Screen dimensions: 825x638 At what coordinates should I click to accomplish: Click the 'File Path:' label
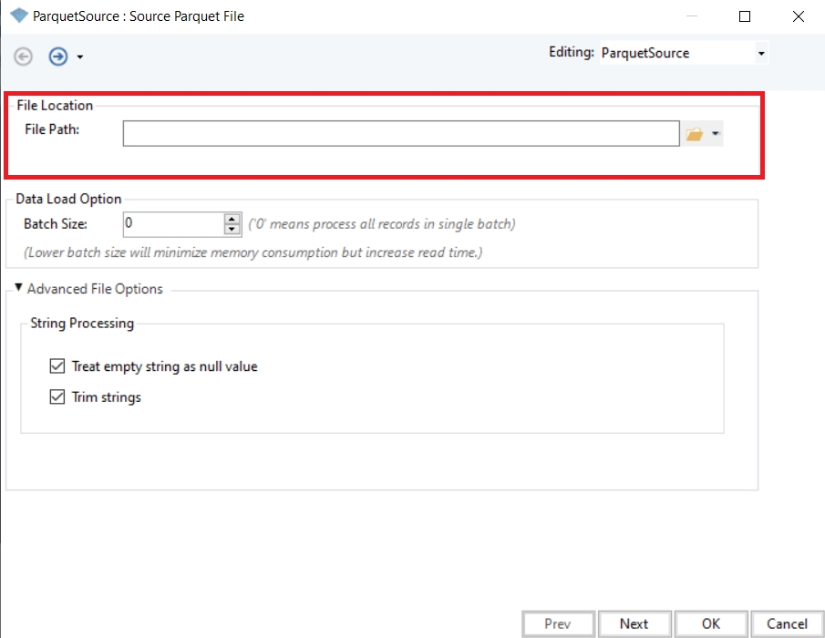(x=52, y=129)
